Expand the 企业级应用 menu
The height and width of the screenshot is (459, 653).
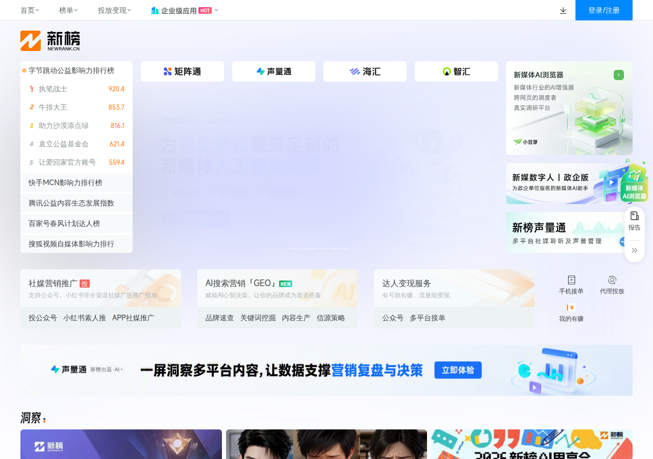pos(184,10)
